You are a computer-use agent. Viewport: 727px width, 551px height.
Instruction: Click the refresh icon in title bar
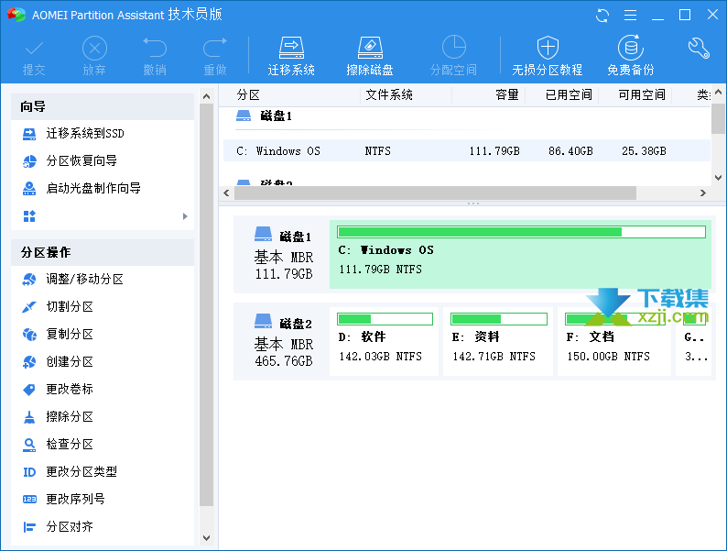[x=602, y=16]
